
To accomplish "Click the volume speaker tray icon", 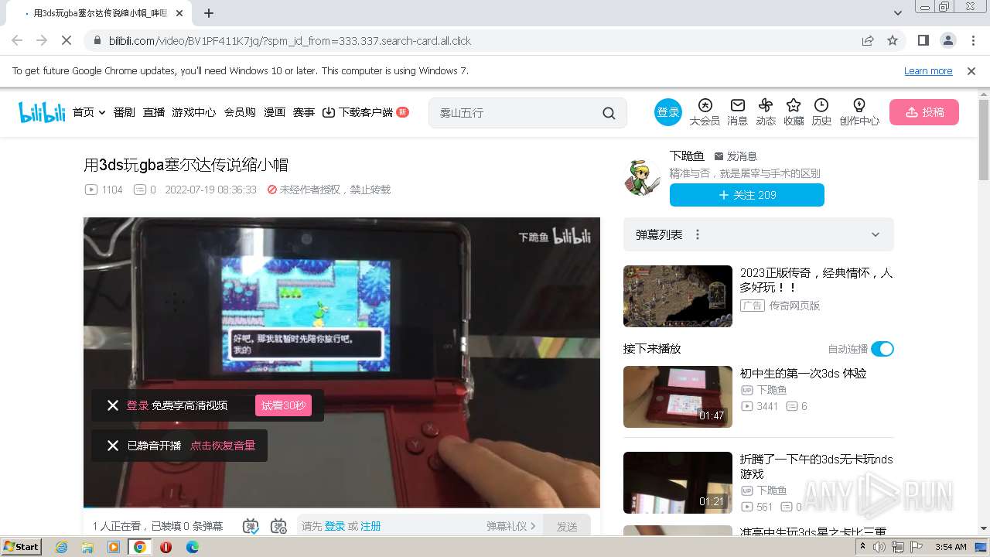I will pos(879,547).
